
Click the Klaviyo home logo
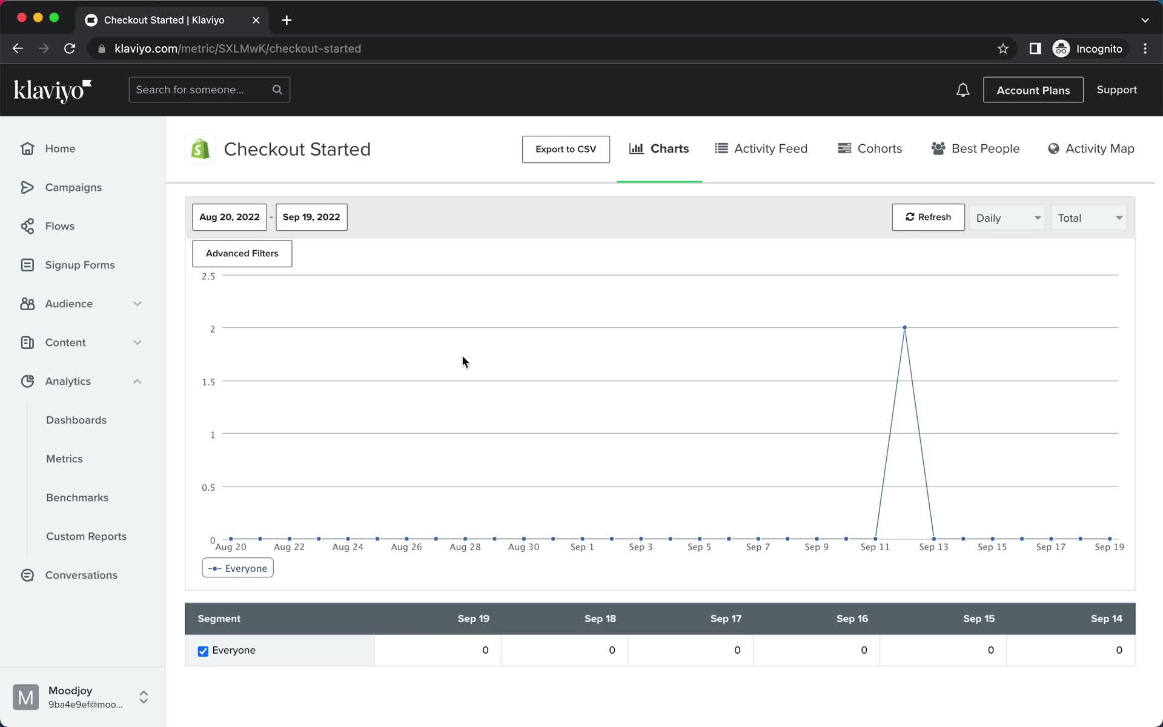[53, 90]
